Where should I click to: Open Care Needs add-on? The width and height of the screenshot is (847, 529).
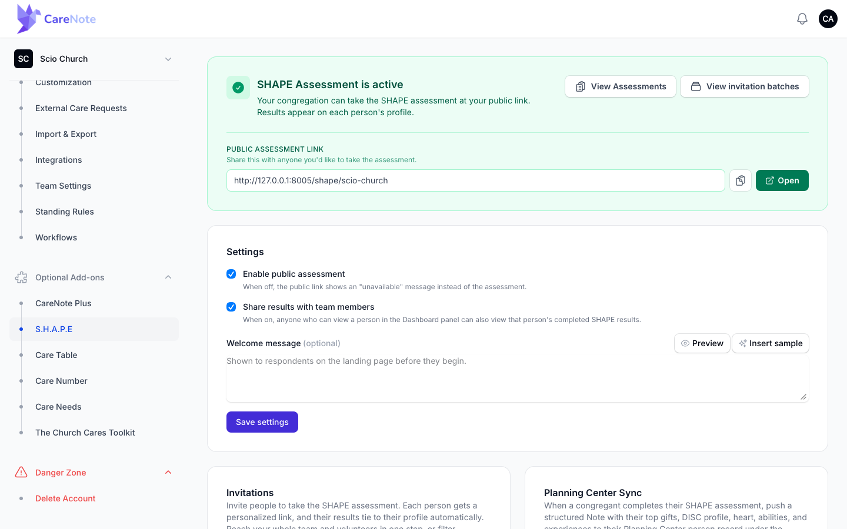click(58, 407)
